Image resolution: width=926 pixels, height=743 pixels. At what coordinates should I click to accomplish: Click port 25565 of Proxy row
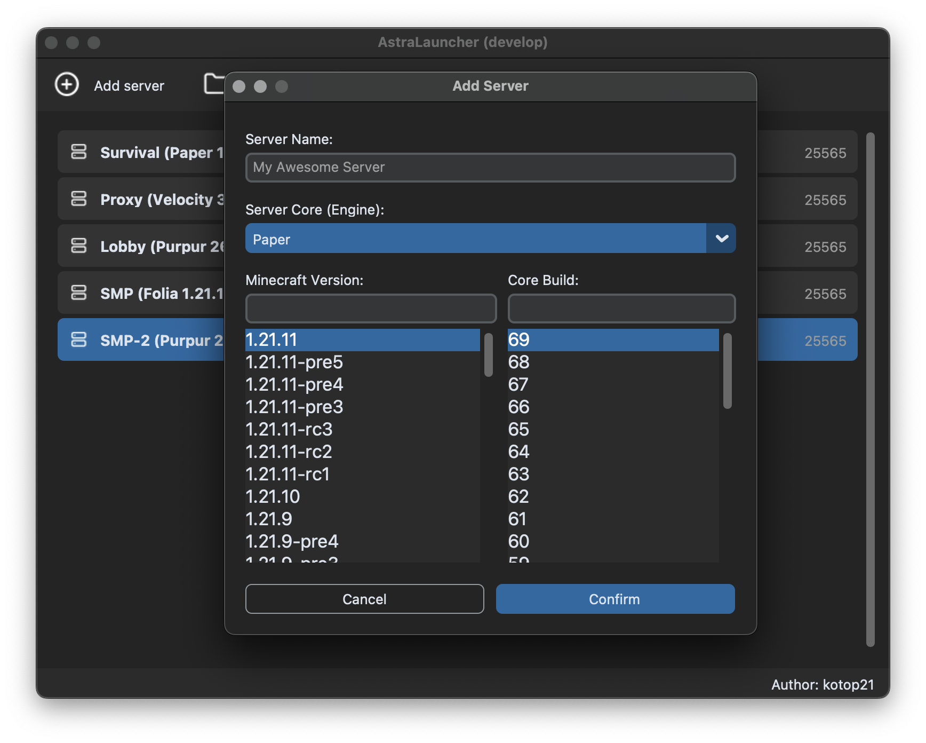click(x=825, y=200)
